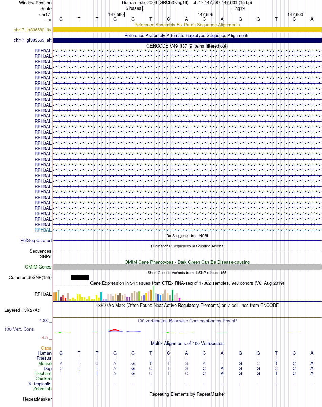The height and width of the screenshot is (407, 322).
Task: Click the Dog alignment row label
Action: pyautogui.click(x=48, y=369)
